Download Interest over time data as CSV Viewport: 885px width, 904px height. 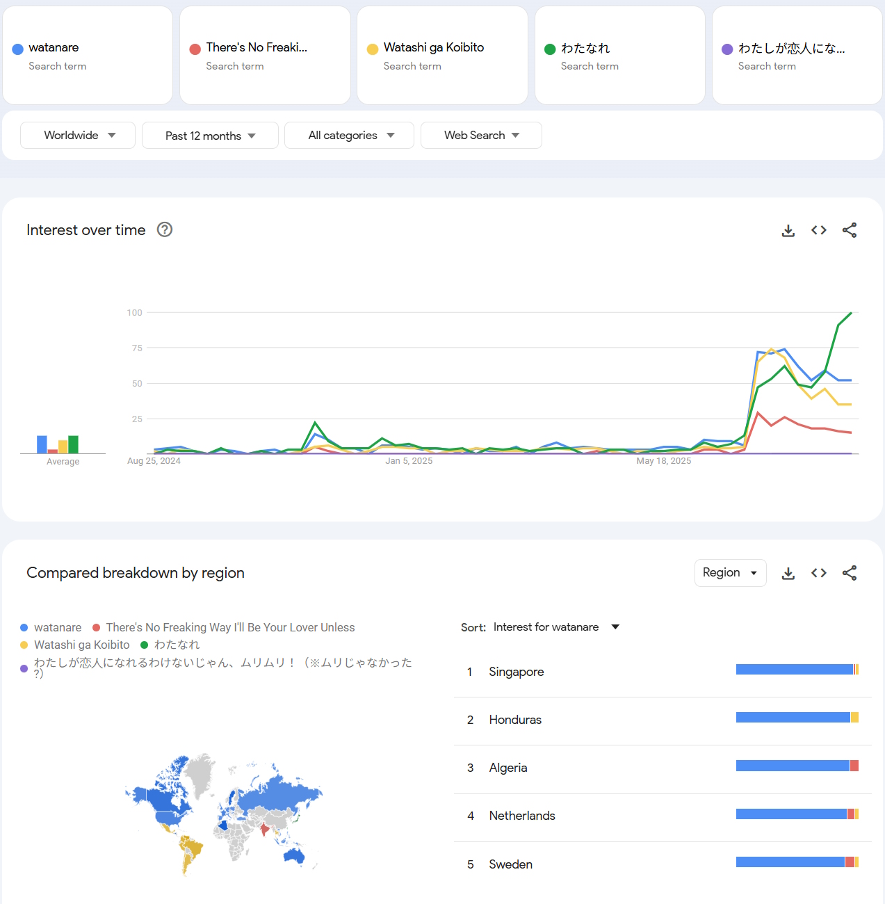click(788, 230)
